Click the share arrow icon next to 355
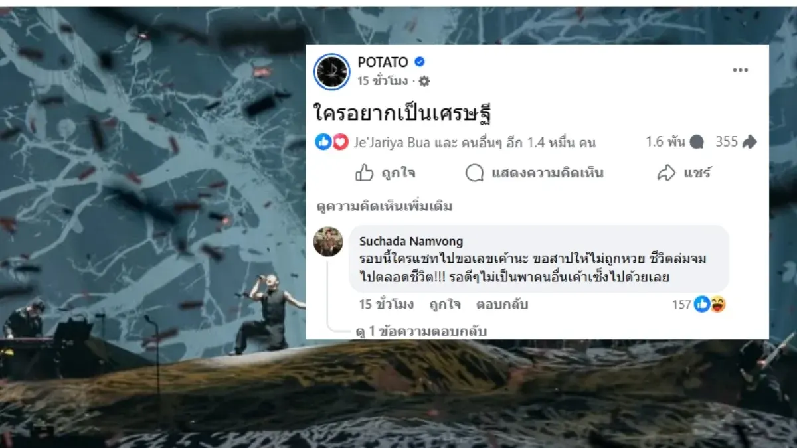The width and height of the screenshot is (797, 448). pos(749,142)
